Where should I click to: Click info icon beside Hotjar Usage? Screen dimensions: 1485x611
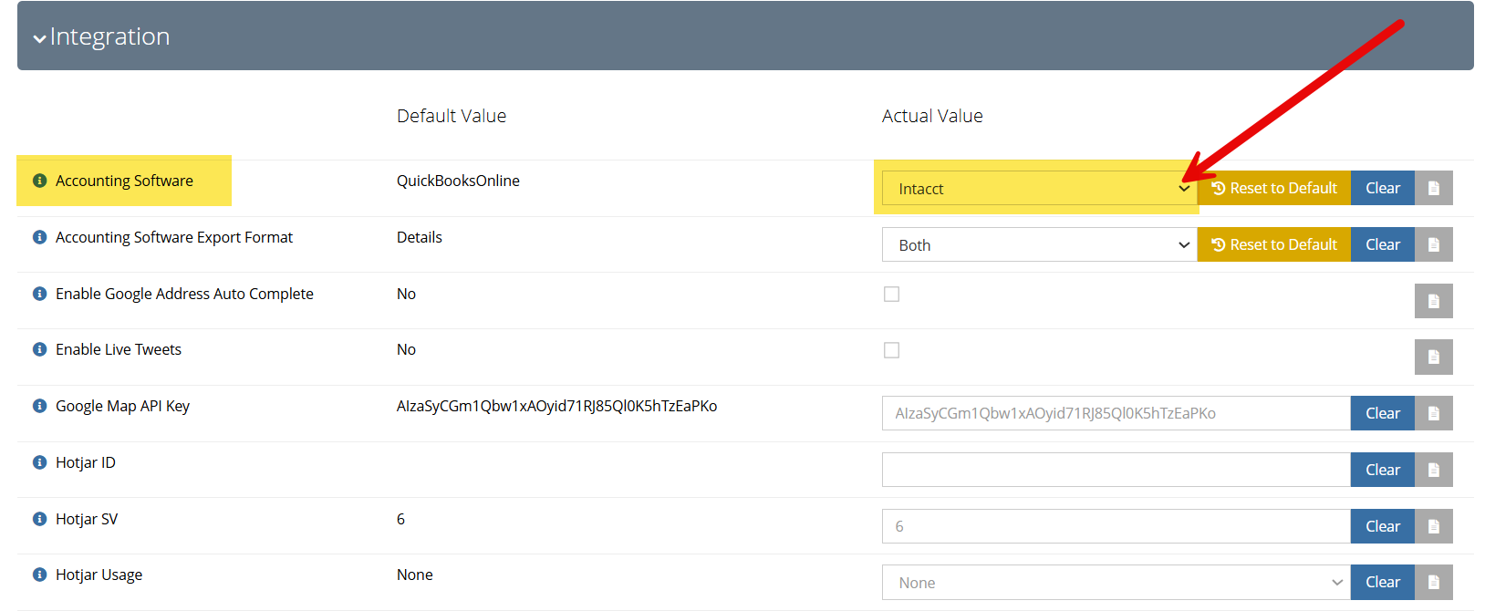[x=39, y=575]
